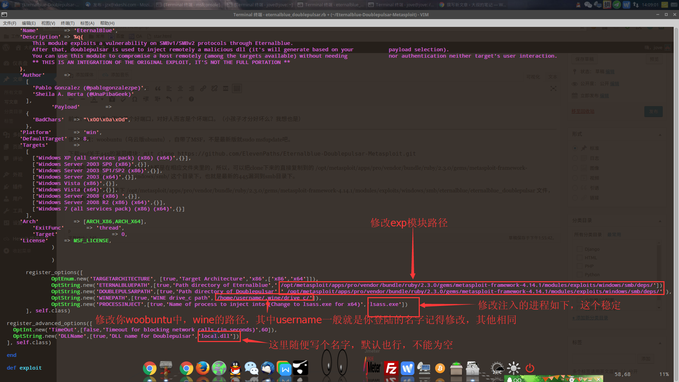Open the 编辑(E) menu
The height and width of the screenshot is (382, 679).
click(x=29, y=23)
